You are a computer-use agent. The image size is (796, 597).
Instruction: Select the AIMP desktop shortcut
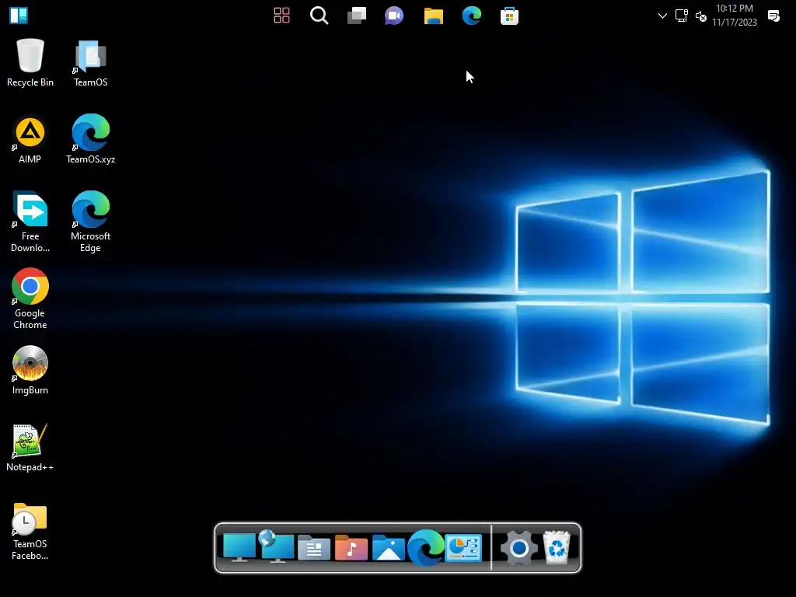30,140
